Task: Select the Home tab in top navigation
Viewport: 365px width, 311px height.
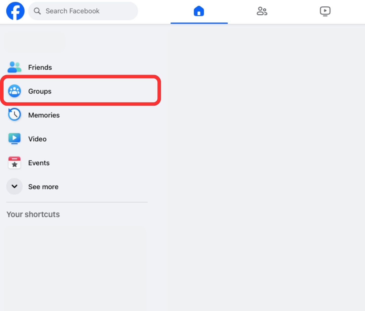Action: (x=199, y=11)
